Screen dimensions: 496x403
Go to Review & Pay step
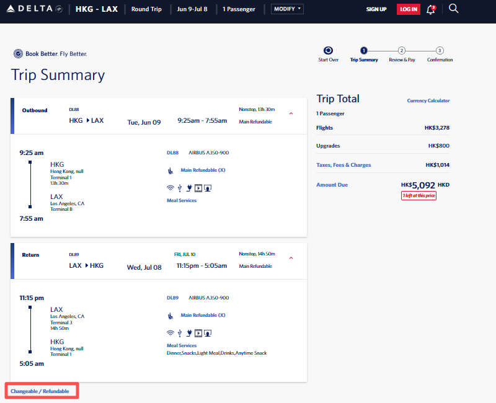point(402,51)
